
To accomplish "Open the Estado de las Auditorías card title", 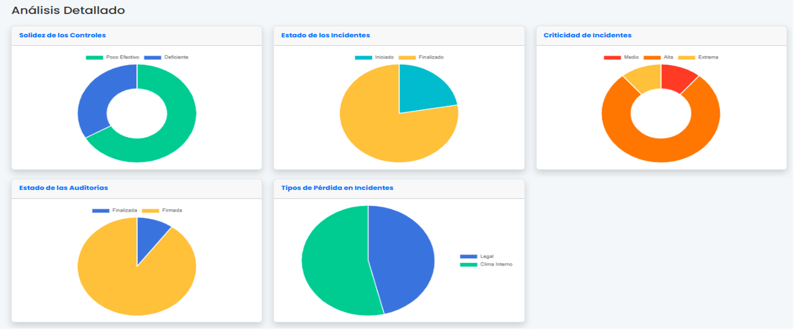I will [64, 188].
